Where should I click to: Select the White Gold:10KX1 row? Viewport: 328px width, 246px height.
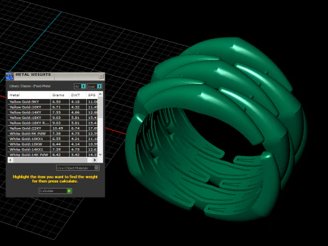[53, 139]
